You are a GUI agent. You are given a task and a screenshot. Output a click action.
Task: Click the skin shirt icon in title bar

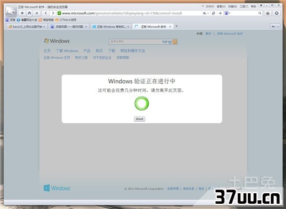pyautogui.click(x=261, y=5)
